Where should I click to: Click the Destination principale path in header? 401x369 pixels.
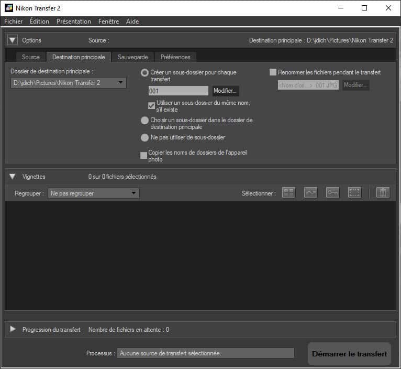(321, 40)
